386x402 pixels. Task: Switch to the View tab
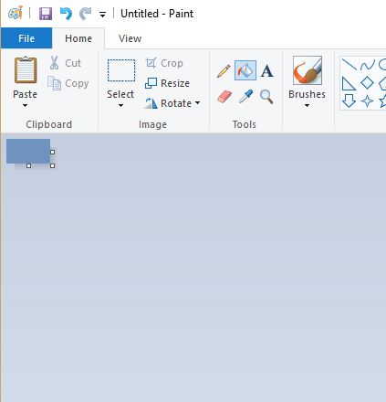point(130,38)
